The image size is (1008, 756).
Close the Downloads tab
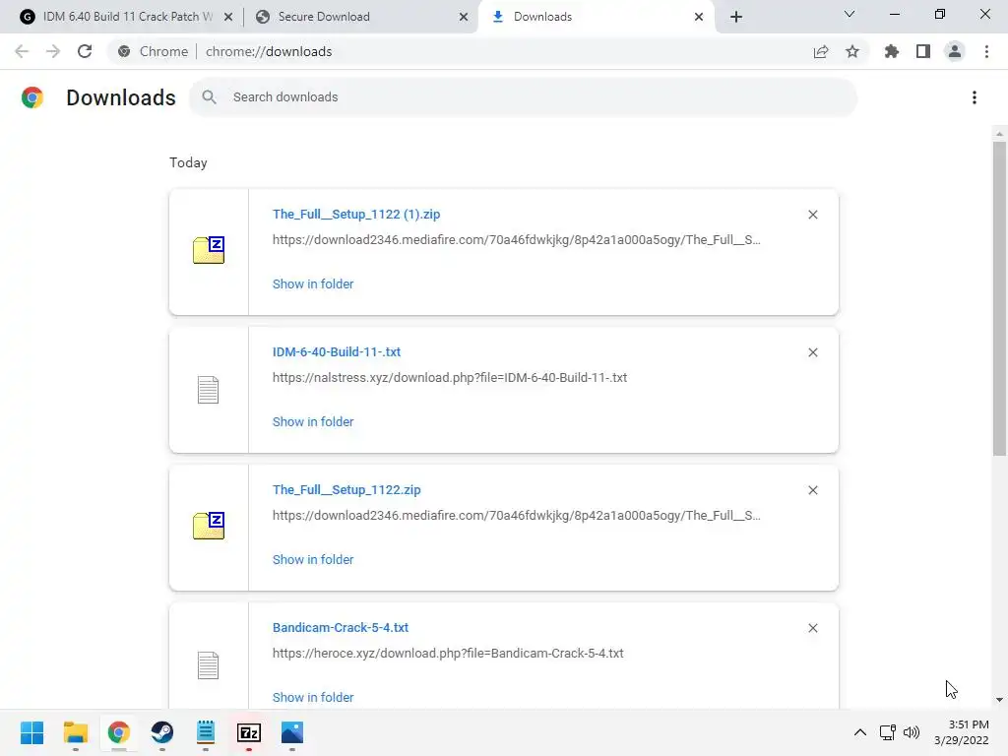(x=699, y=17)
